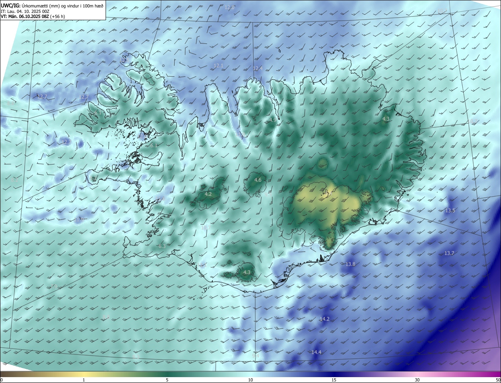
Task: Click the '13.5' value over the sea
Action: click(x=450, y=211)
